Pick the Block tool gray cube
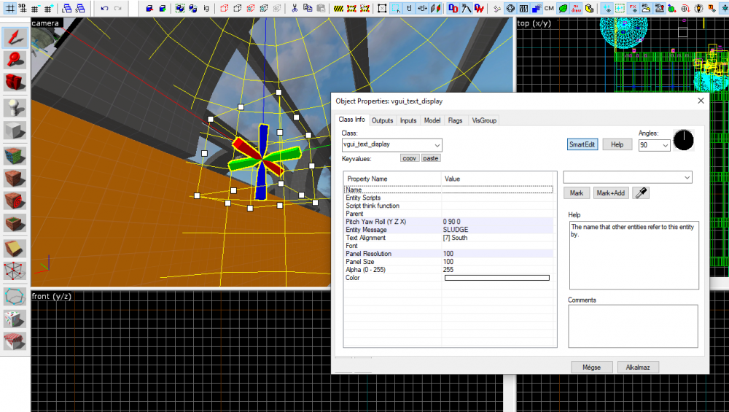729x412 pixels. point(15,131)
